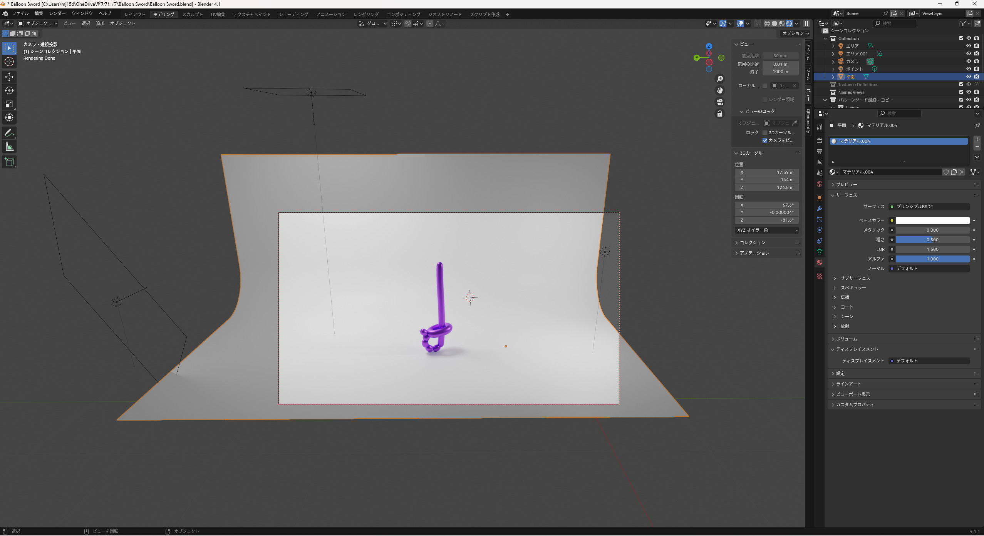
Task: Open the Object properties orange square icon
Action: click(820, 198)
